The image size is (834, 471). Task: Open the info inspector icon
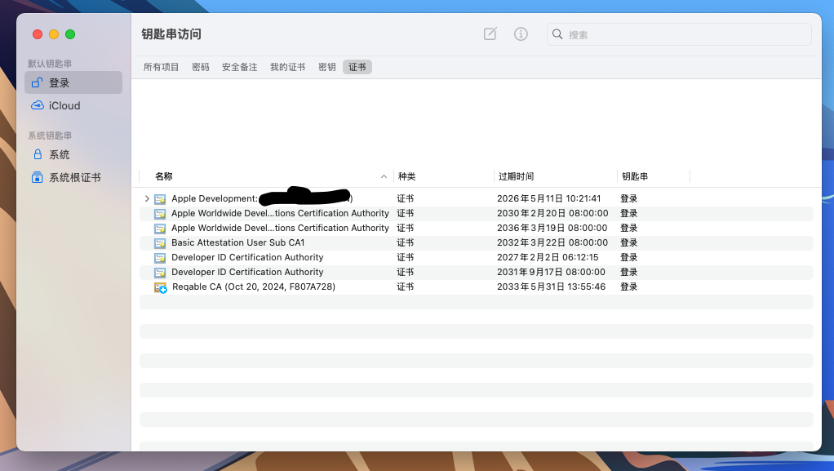[x=521, y=34]
